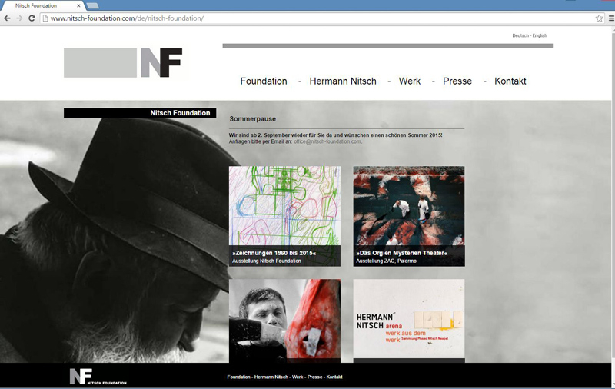Click the browser back arrow
615x389 pixels.
(x=8, y=18)
